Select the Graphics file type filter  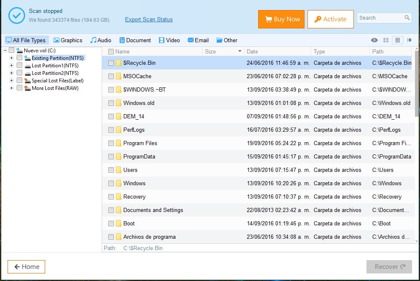[x=68, y=40]
